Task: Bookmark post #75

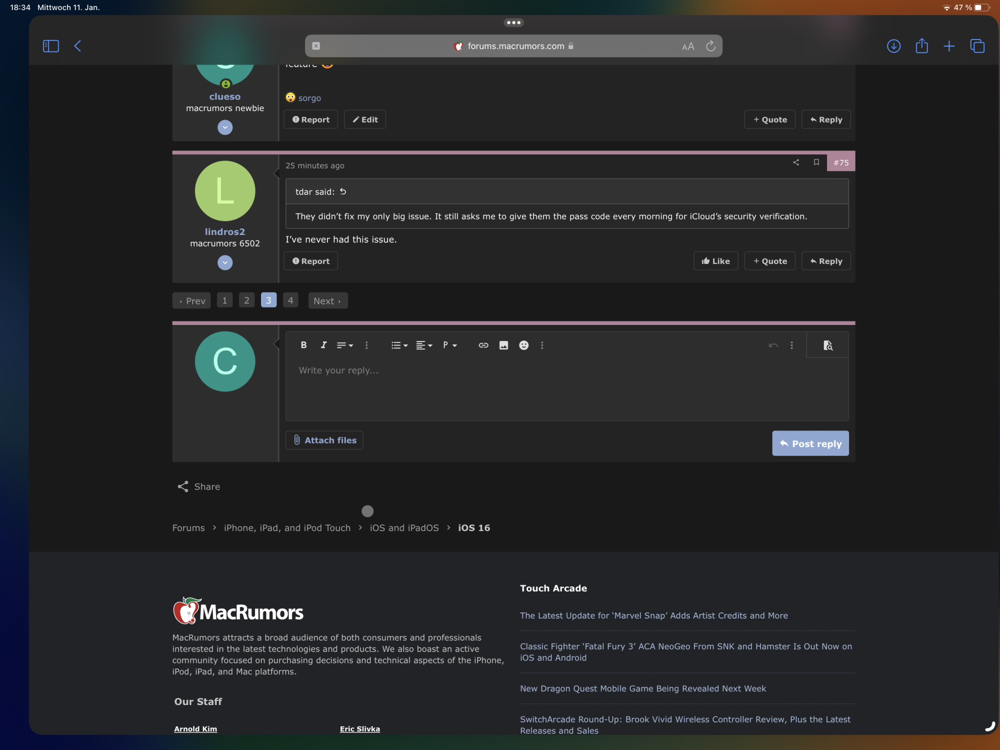Action: coord(816,162)
